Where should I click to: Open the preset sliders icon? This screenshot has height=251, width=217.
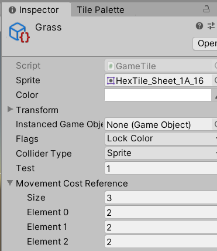(x=211, y=26)
